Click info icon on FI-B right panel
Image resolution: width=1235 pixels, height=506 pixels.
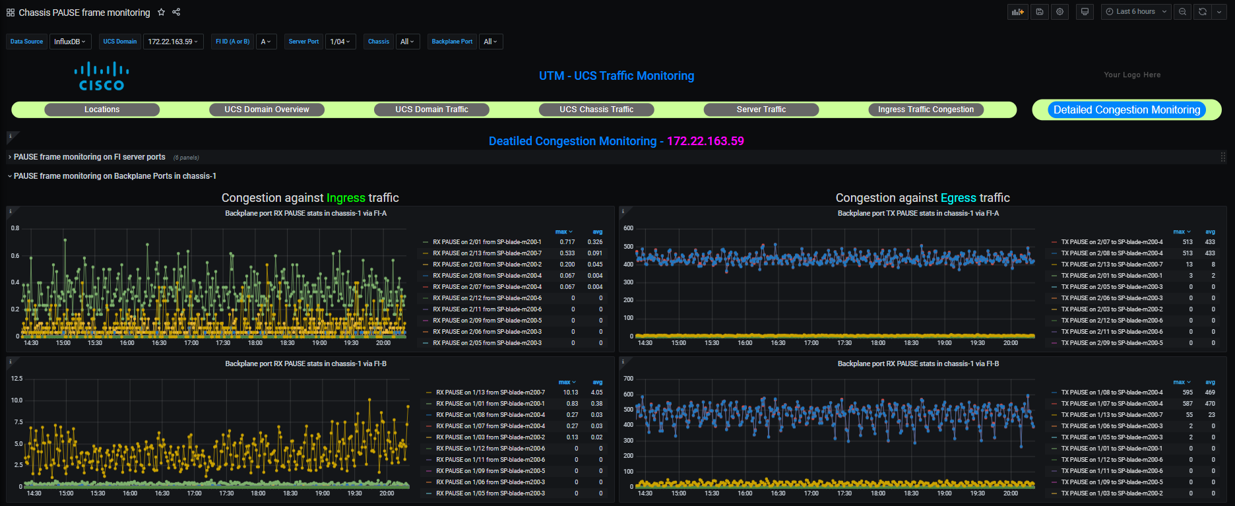pos(623,362)
